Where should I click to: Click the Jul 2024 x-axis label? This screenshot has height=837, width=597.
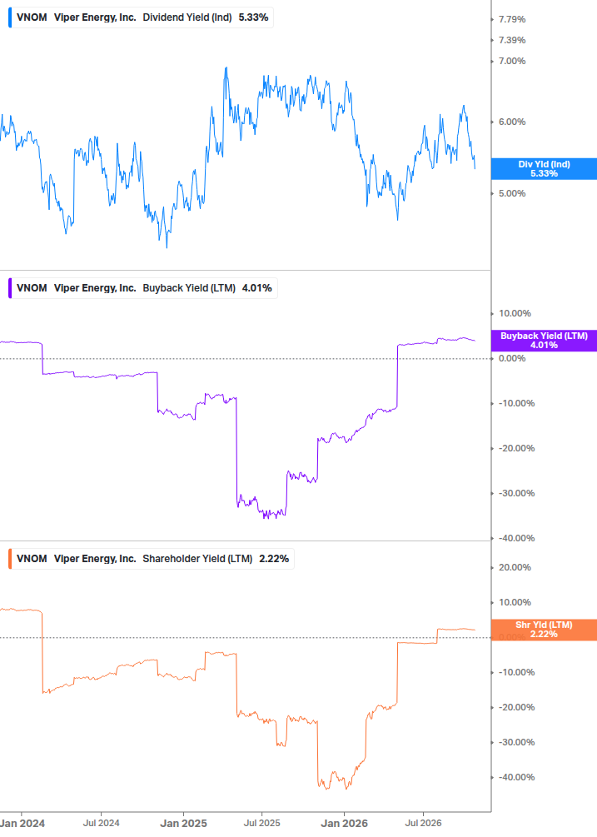click(102, 823)
